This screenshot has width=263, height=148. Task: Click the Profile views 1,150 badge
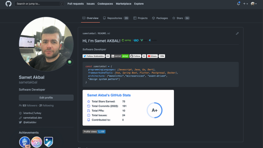pyautogui.click(x=94, y=132)
